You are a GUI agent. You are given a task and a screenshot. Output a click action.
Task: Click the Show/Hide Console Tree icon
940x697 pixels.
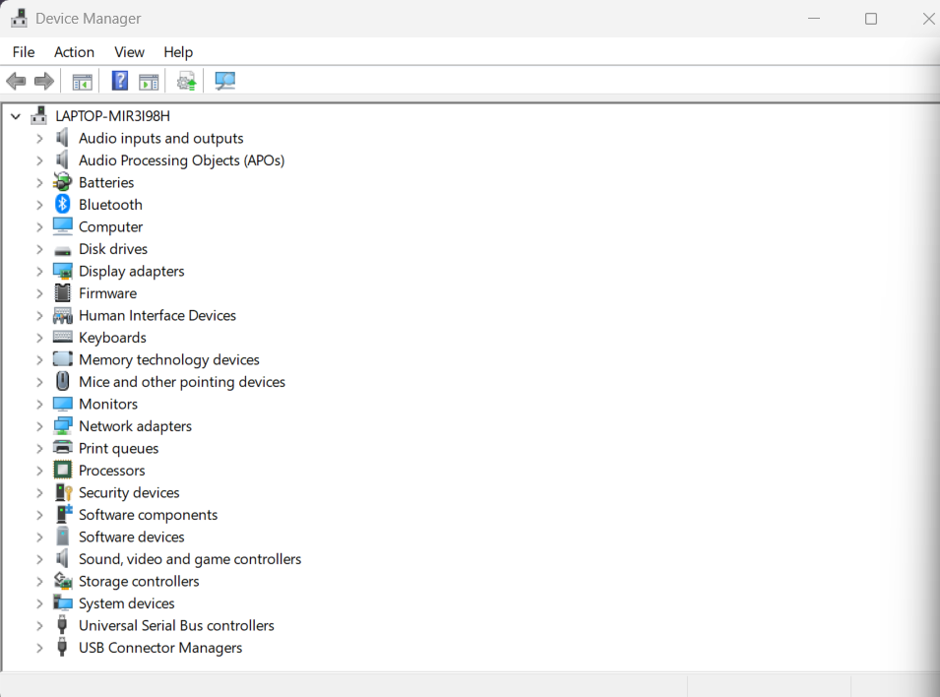pos(82,81)
